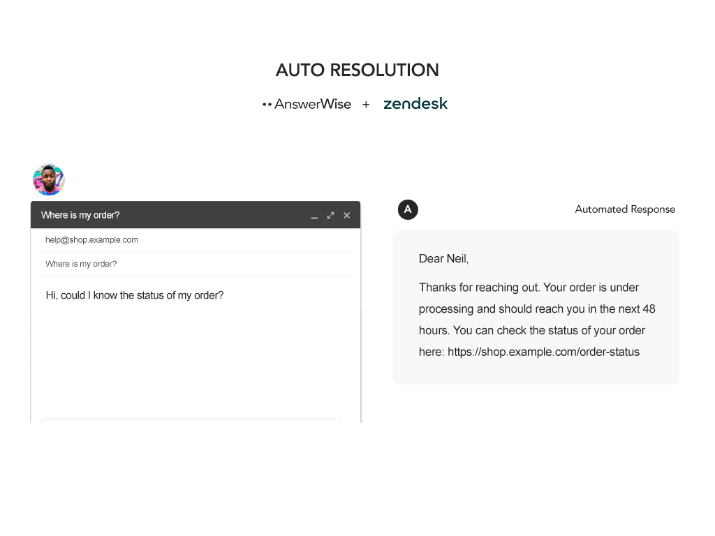
Task: Click the email body message text
Action: [135, 295]
